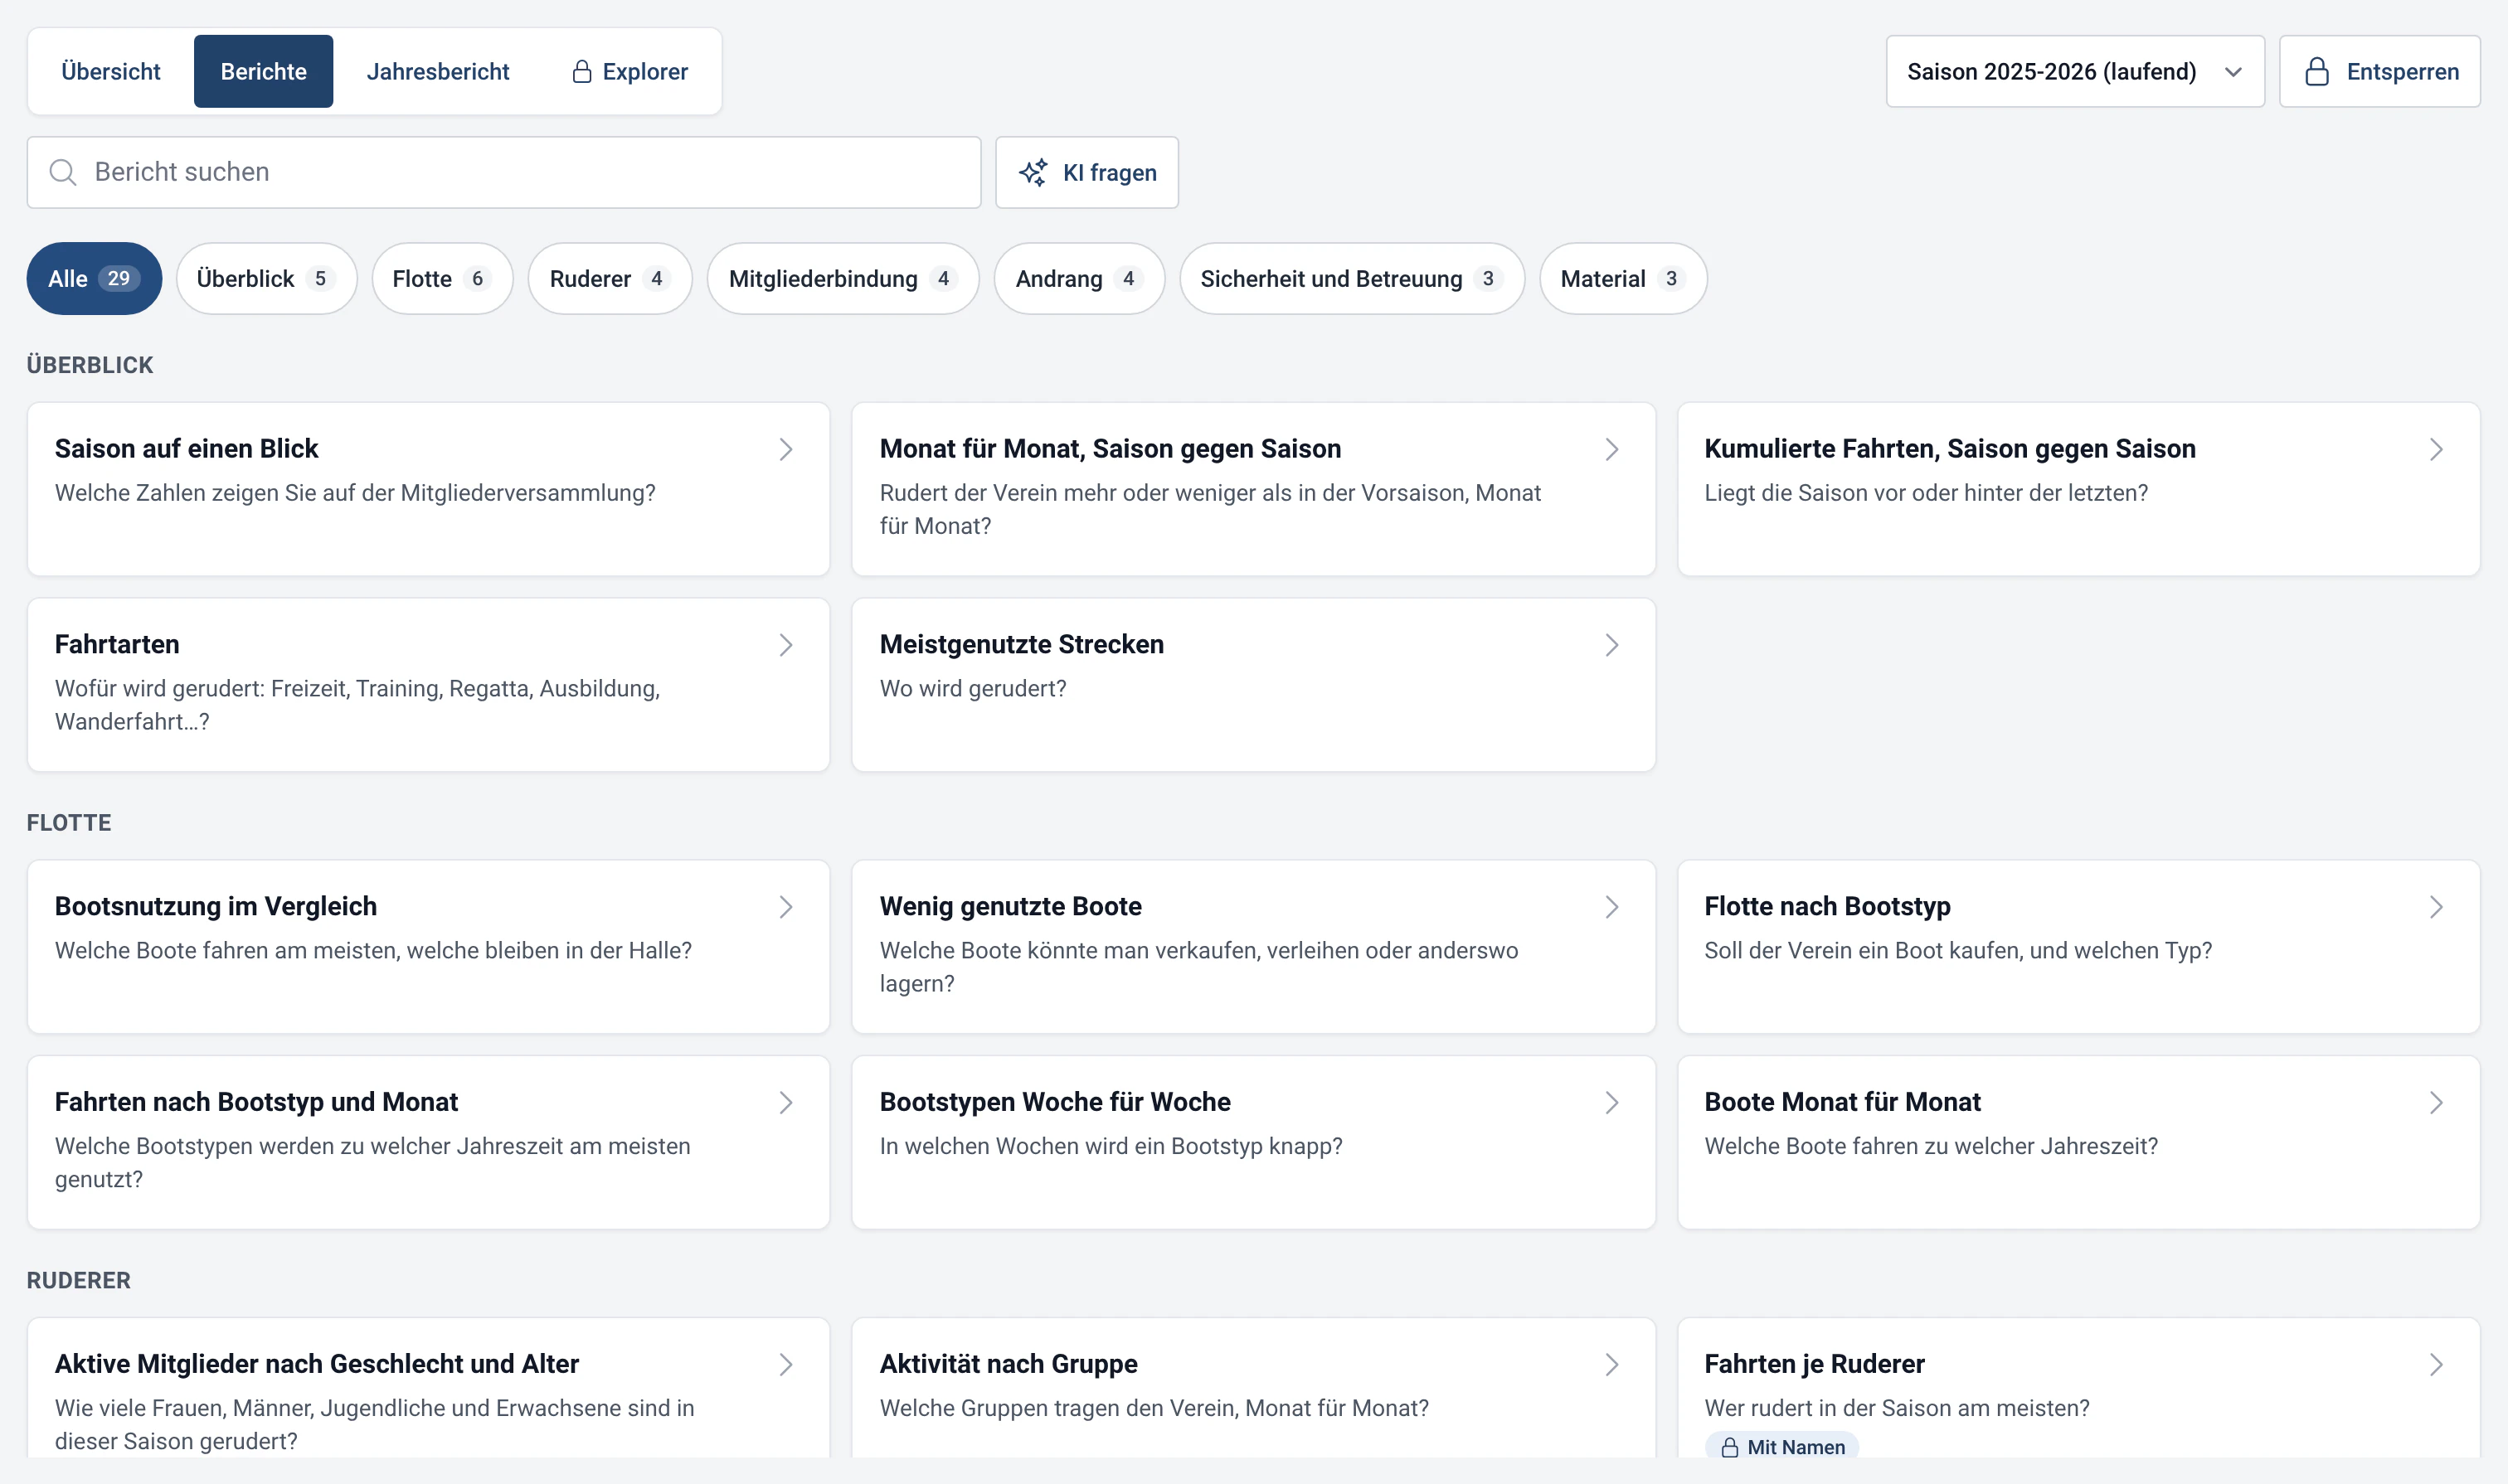Open chevron on Aktive Mitglieder card
2508x1484 pixels.
click(786, 1364)
